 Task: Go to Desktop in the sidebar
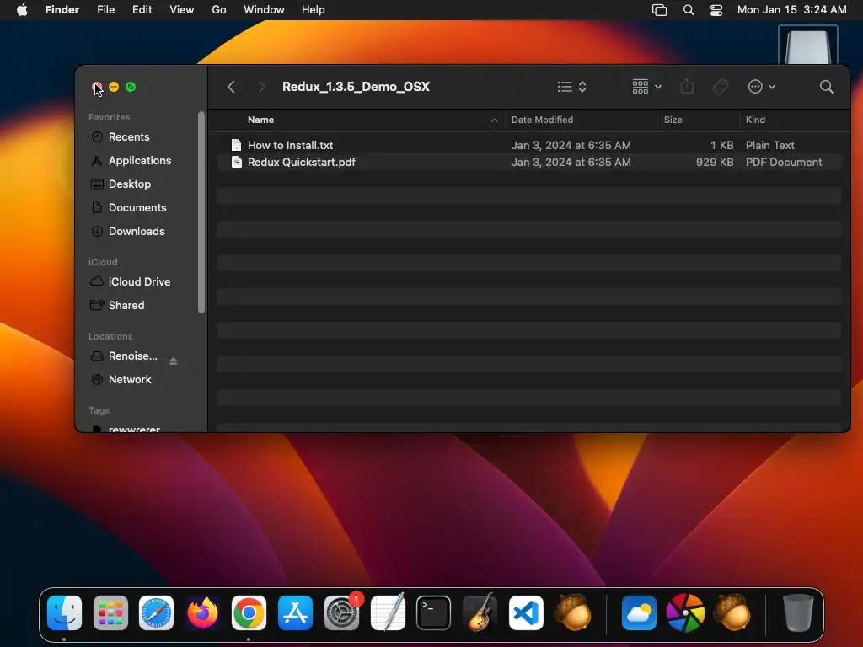129,184
